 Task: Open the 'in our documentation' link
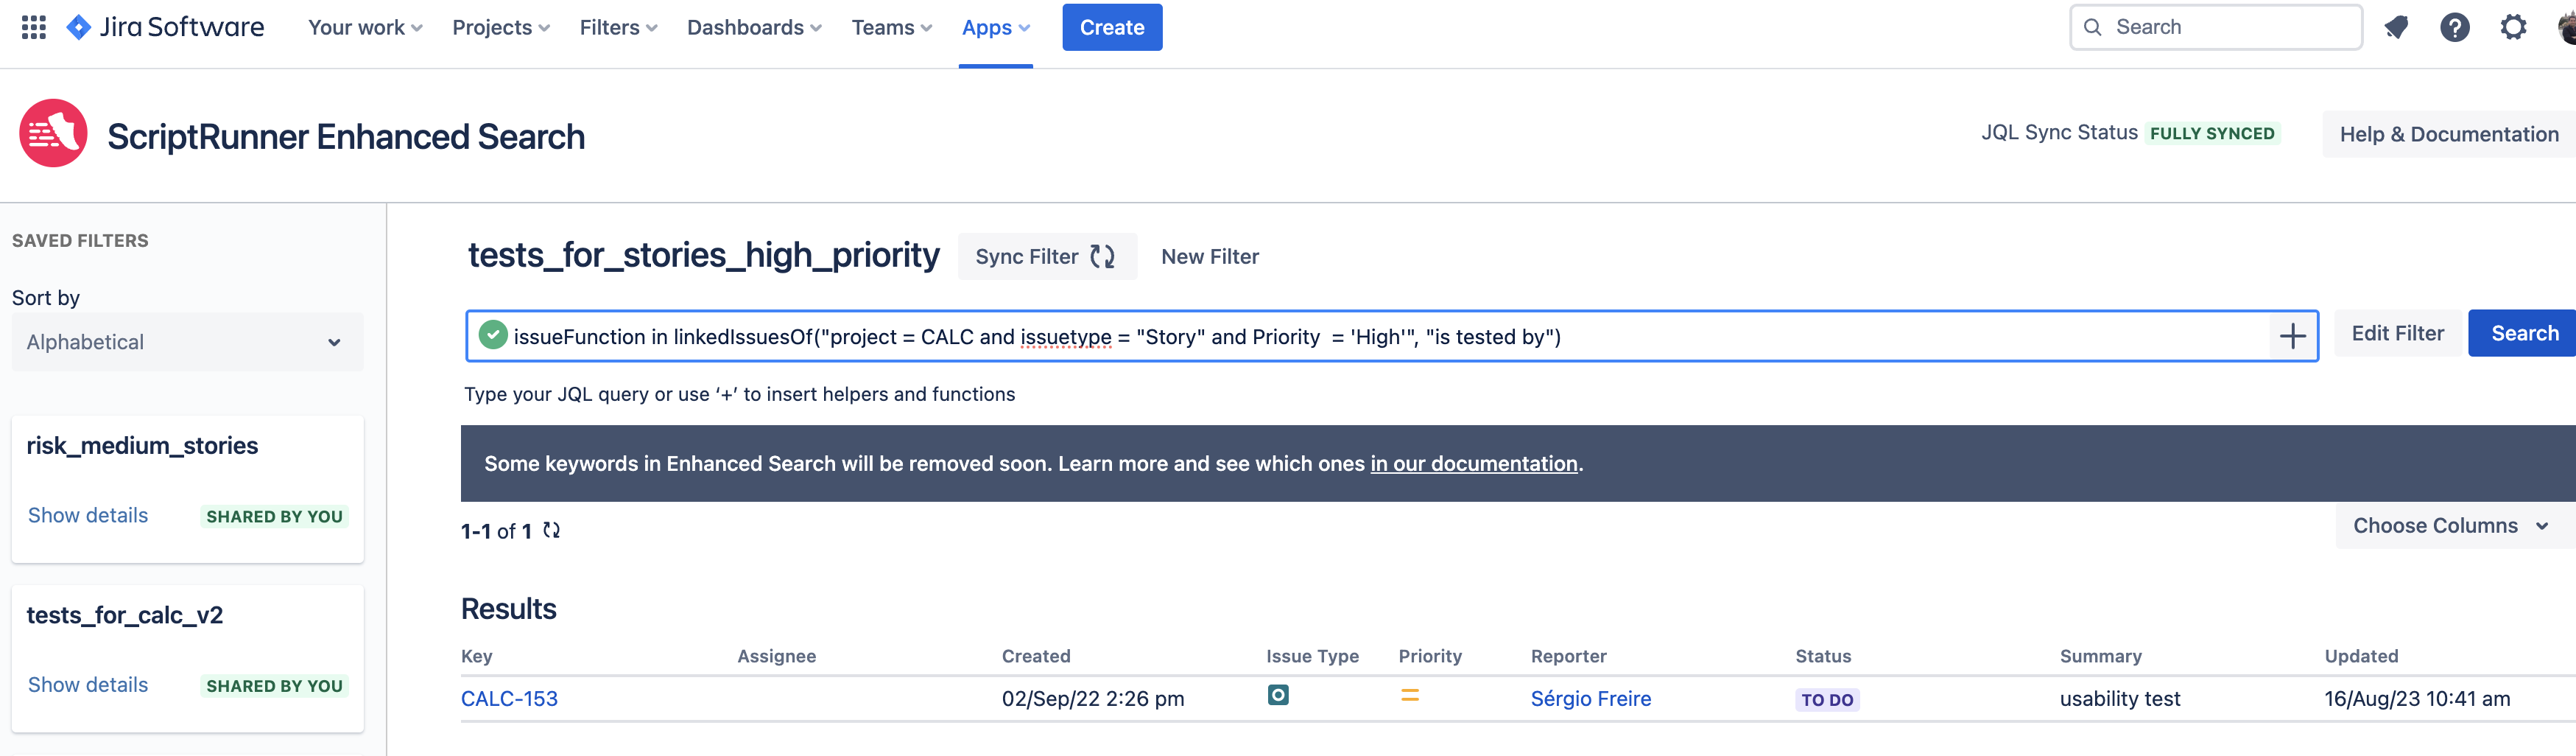(x=1473, y=464)
